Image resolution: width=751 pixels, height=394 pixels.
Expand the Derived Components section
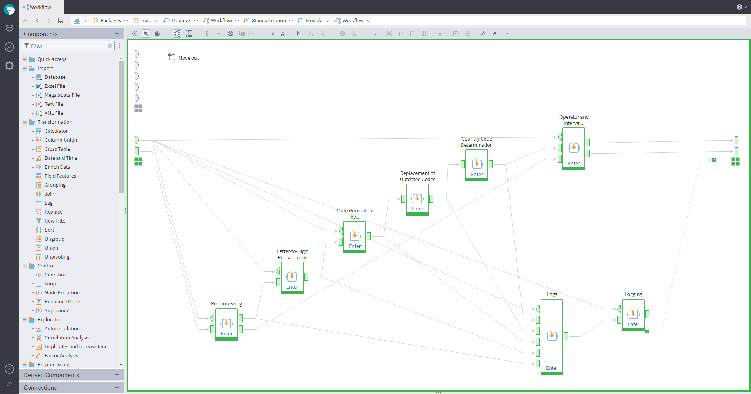click(117, 375)
